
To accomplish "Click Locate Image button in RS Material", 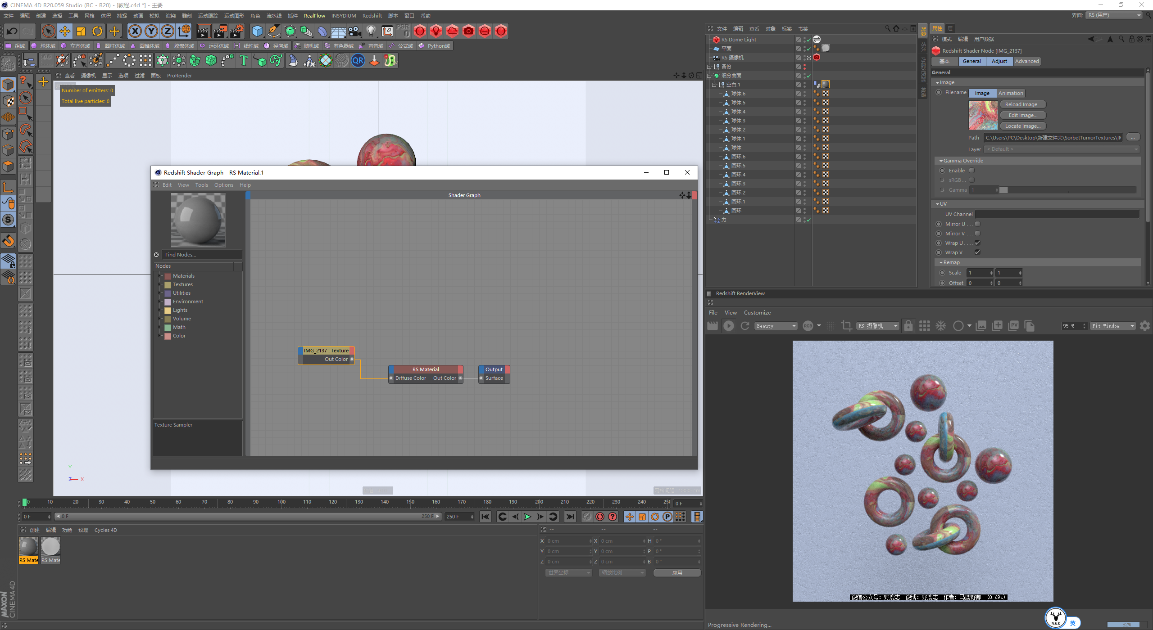I will tap(1022, 126).
